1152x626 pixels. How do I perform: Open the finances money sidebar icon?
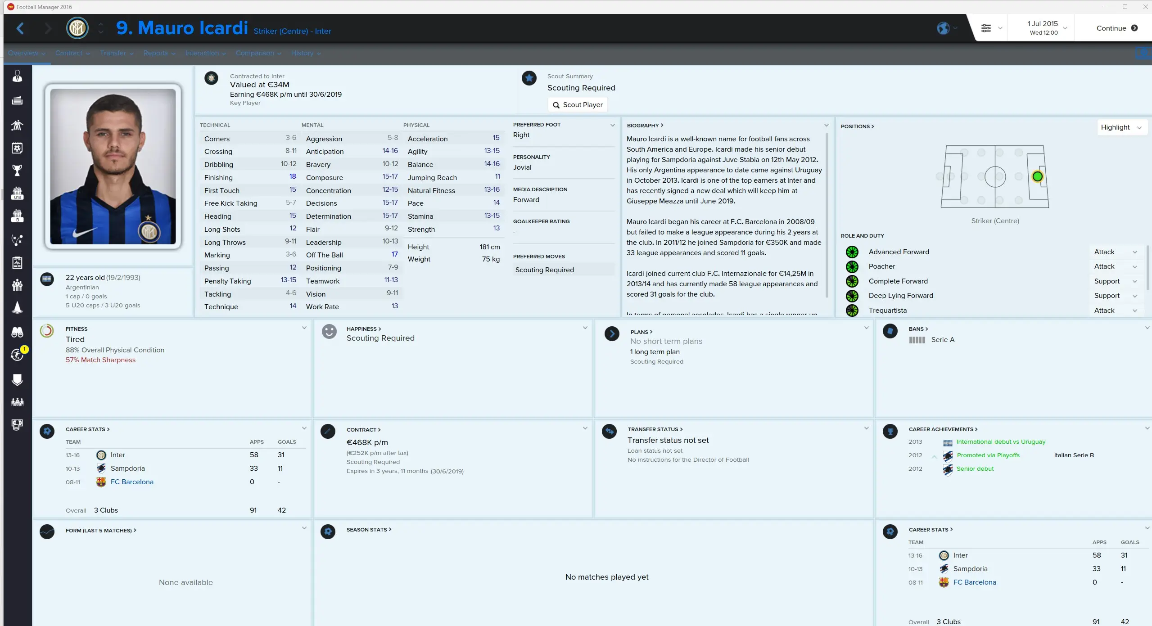[17, 424]
